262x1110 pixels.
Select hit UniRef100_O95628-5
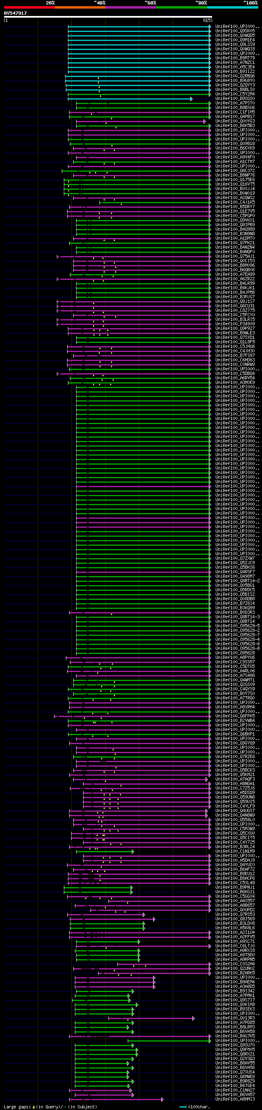237,626
